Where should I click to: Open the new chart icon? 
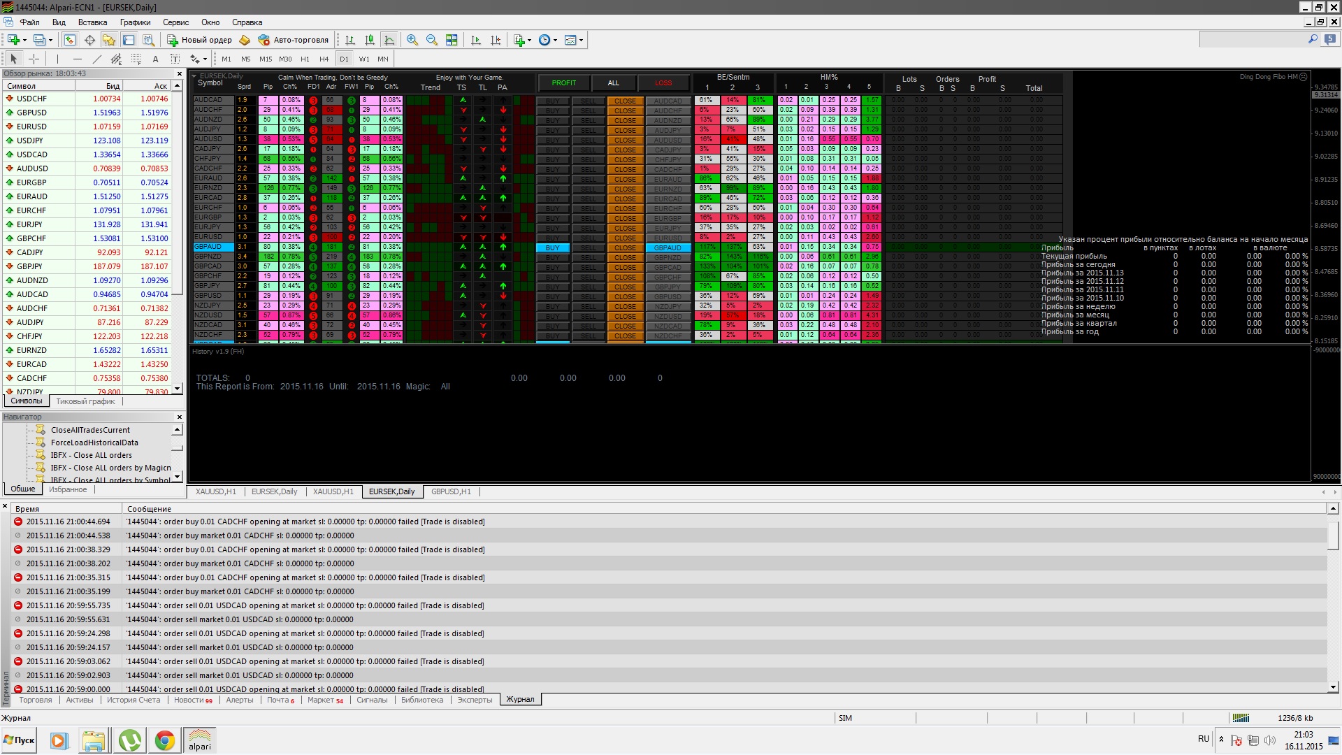(13, 40)
